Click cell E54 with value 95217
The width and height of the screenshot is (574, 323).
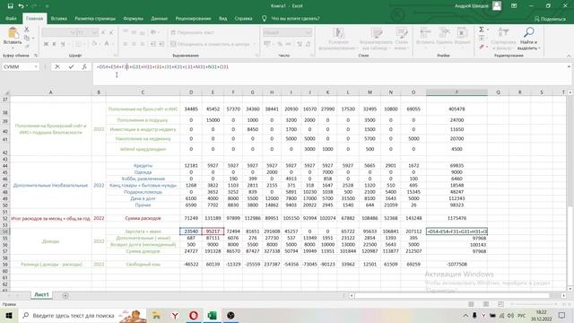pyautogui.click(x=213, y=231)
